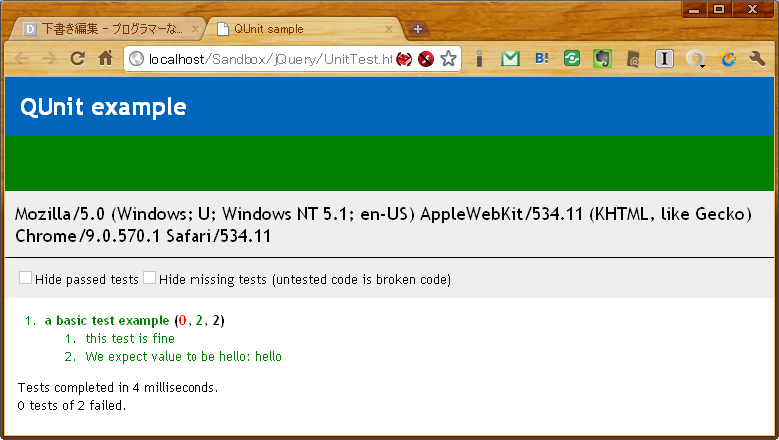Image resolution: width=779 pixels, height=440 pixels.
Task: Collapse the 'a basic test example' result
Action: [107, 320]
